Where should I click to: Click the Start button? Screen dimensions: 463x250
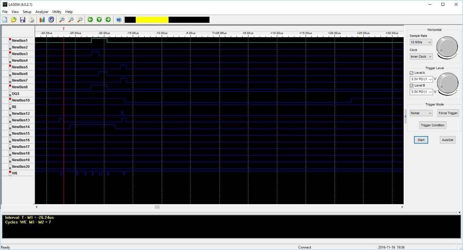421,140
